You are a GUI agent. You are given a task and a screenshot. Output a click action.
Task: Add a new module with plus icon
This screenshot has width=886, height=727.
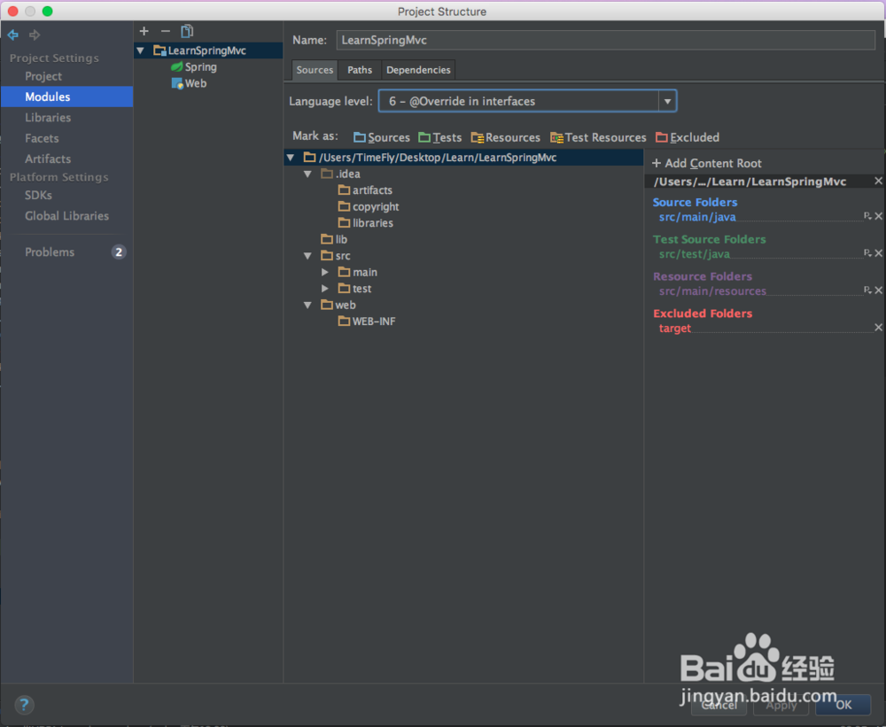pos(144,31)
